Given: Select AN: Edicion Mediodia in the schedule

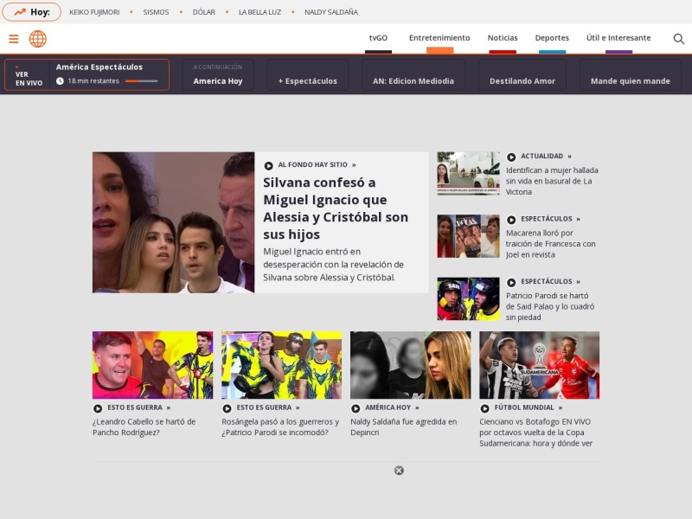Looking at the screenshot, I should (413, 74).
